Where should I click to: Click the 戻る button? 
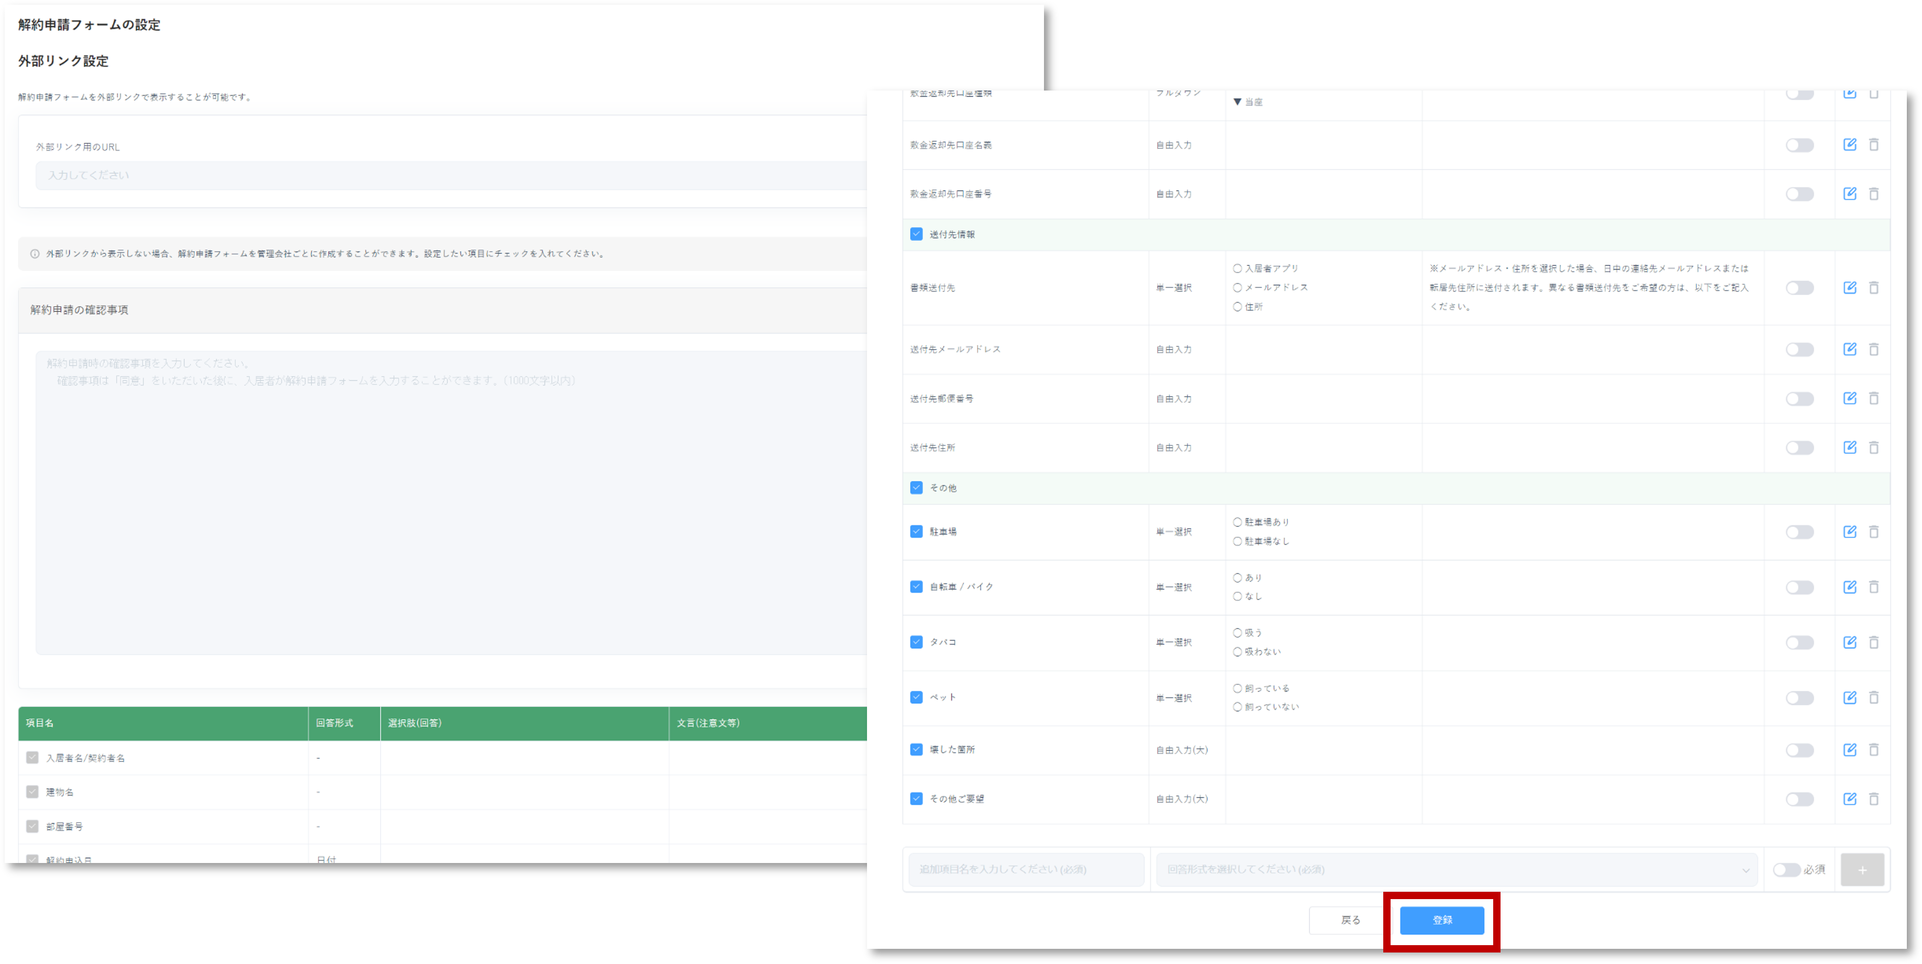click(x=1350, y=920)
